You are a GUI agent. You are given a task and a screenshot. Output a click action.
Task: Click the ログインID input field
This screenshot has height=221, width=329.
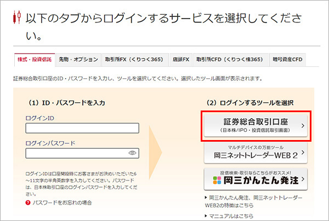(82, 128)
